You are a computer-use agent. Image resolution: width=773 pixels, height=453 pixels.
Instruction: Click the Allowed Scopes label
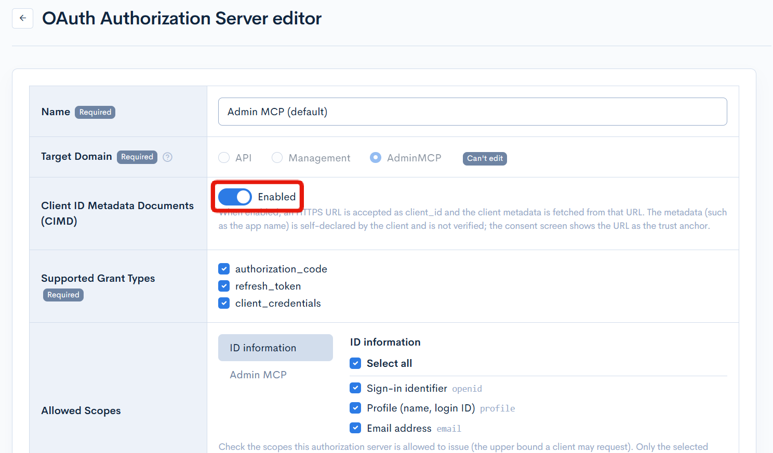81,410
